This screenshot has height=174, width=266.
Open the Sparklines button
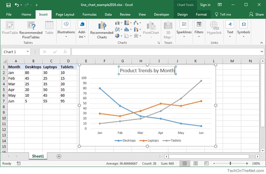pos(184,27)
